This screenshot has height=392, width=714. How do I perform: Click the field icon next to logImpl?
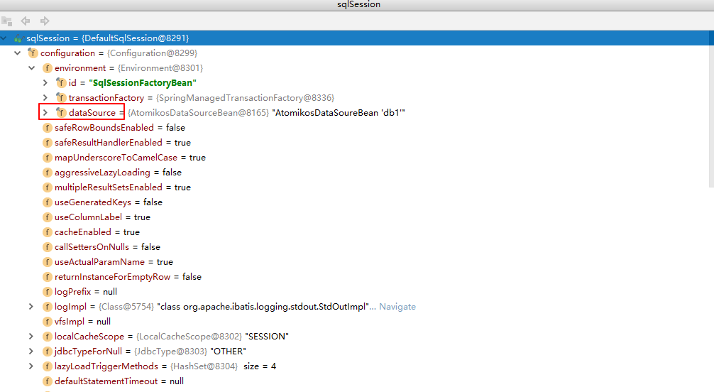pos(47,307)
